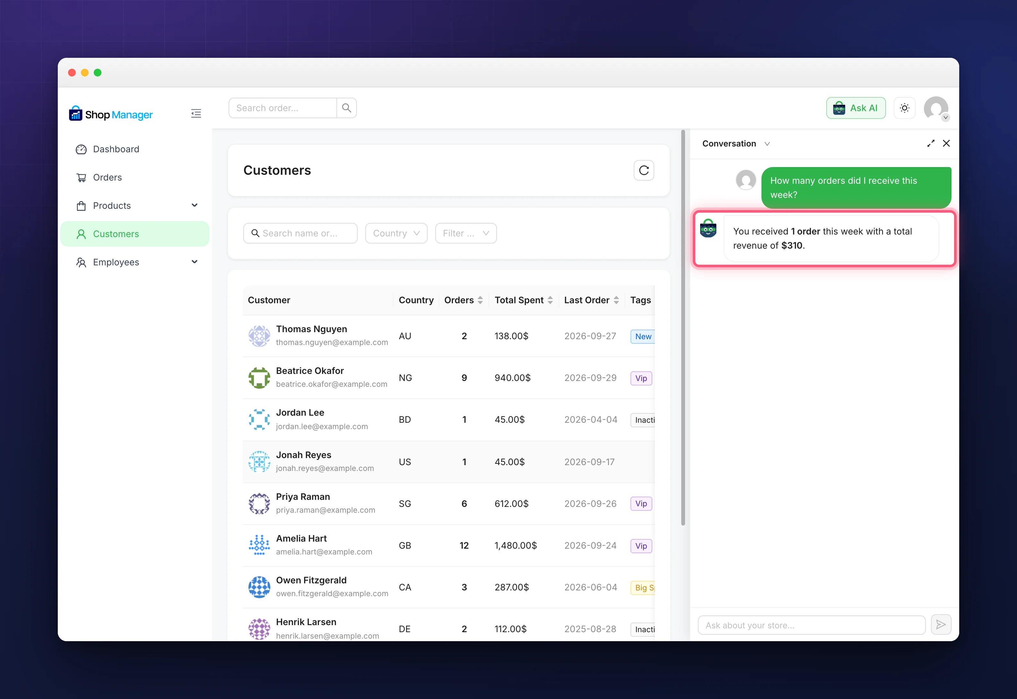Click the New tag on Thomas Nguyen's row
Screen dimensions: 1017x699
click(642, 336)
